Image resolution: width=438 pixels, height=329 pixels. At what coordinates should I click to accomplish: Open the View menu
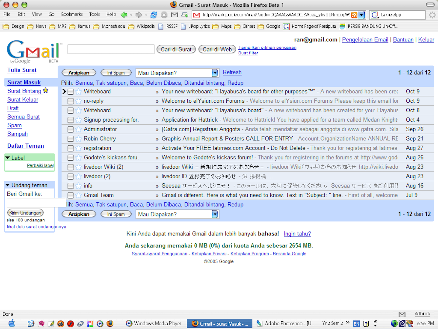tap(37, 14)
